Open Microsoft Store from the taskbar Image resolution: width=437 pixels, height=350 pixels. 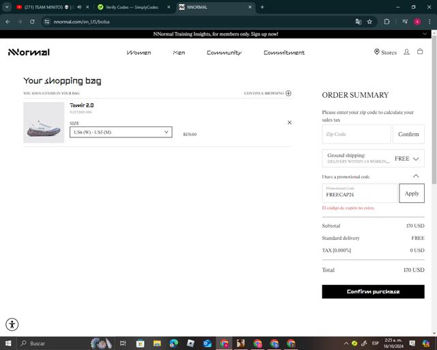click(x=140, y=343)
